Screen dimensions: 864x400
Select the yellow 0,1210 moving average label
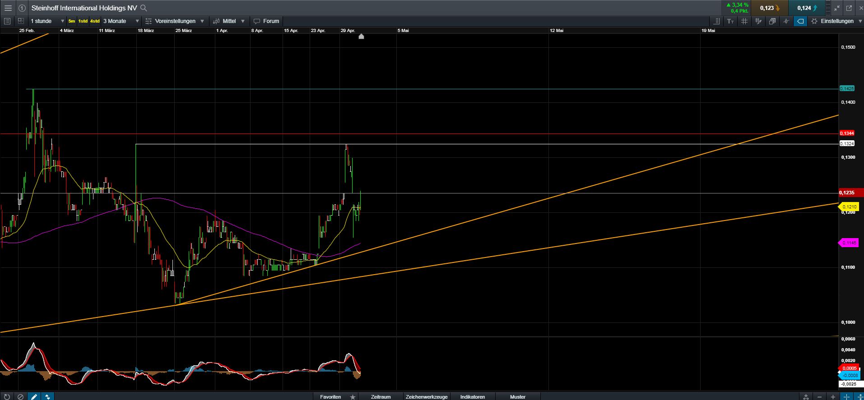click(x=849, y=207)
